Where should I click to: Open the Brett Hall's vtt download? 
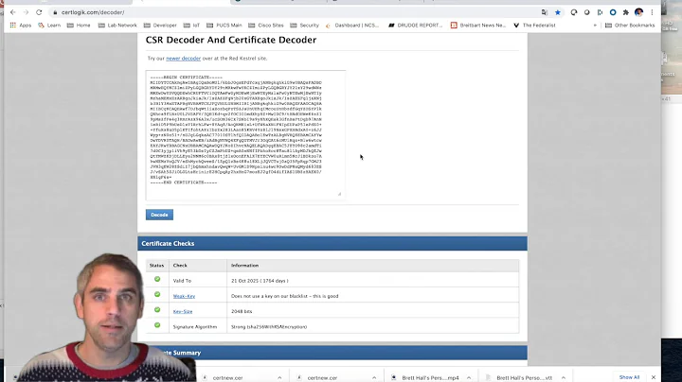(520, 377)
